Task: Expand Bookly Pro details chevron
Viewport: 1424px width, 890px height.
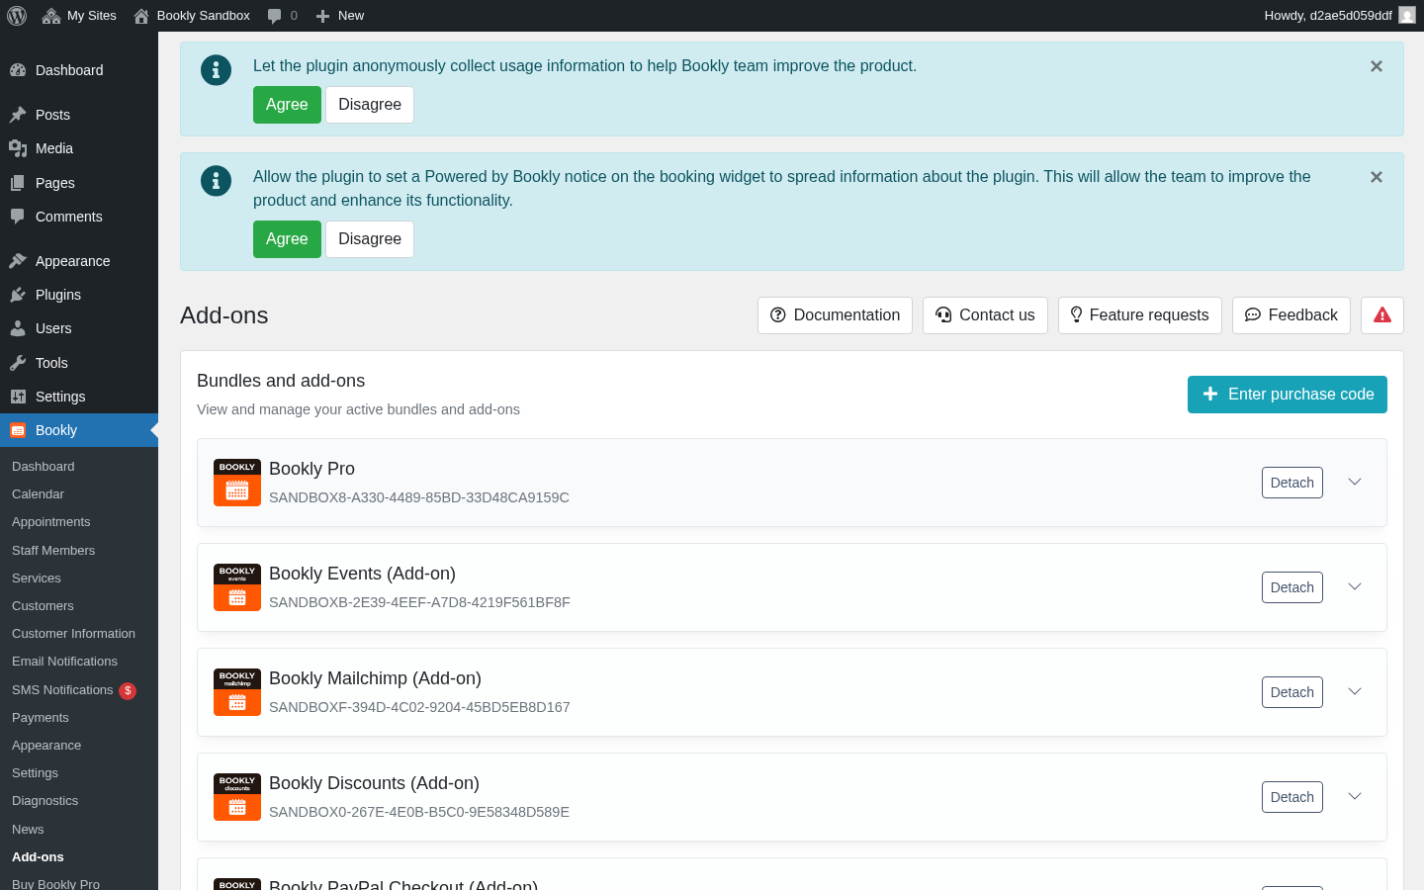Action: [1355, 482]
